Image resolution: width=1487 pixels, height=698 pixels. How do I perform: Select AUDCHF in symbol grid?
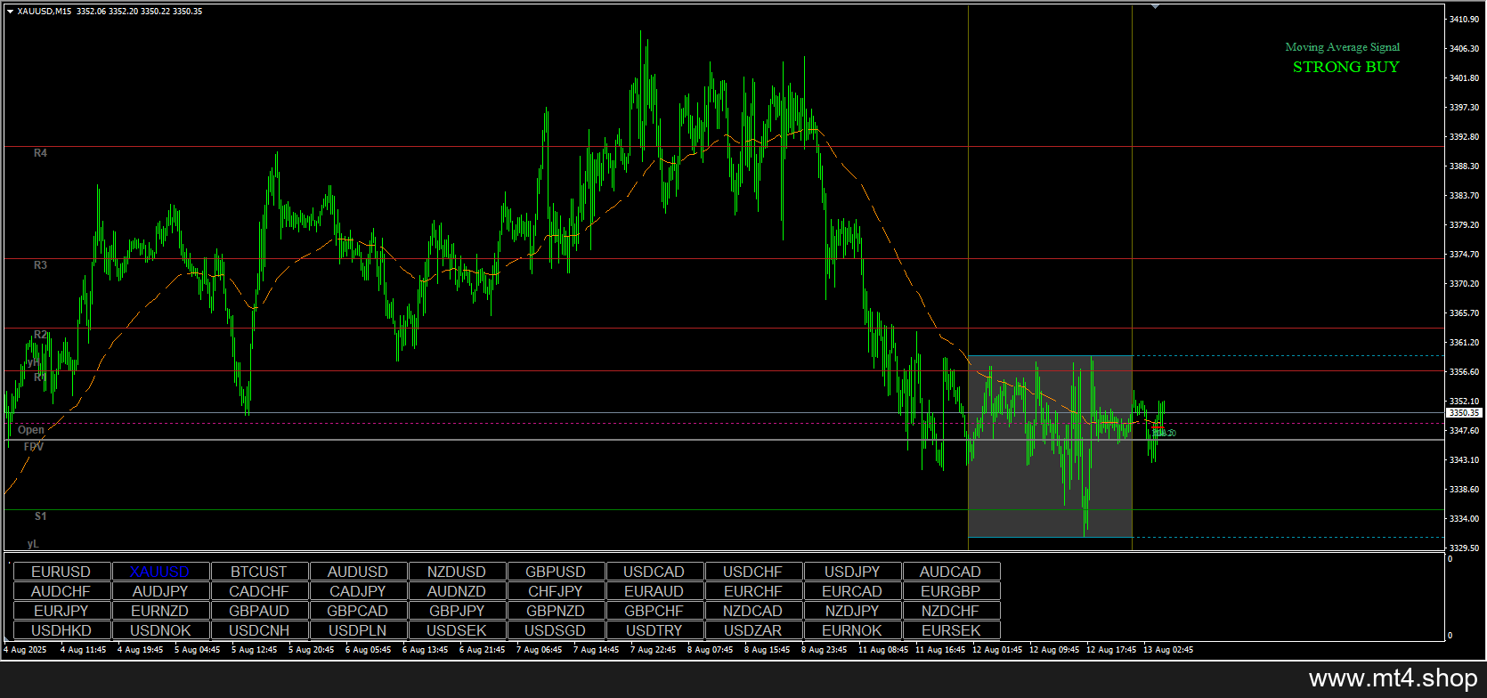click(x=61, y=591)
